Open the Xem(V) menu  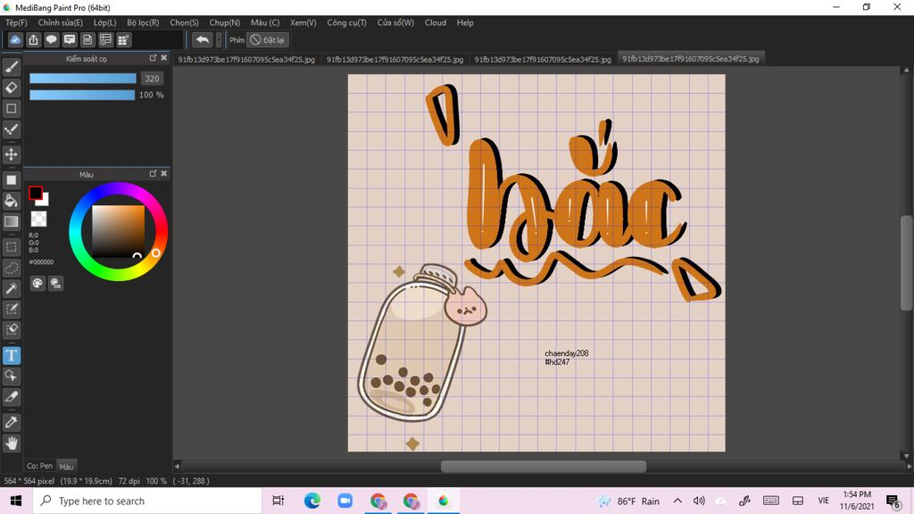(303, 22)
